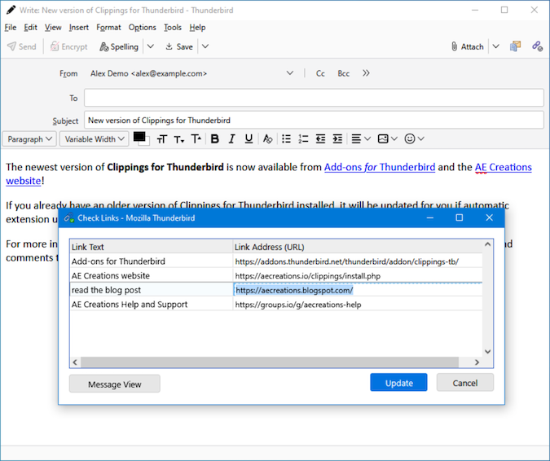Follow the Add-ons for Thunderbird link in message
This screenshot has height=461, width=550.
380,167
